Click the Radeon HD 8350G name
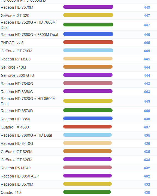 pyautogui.click(x=17, y=92)
